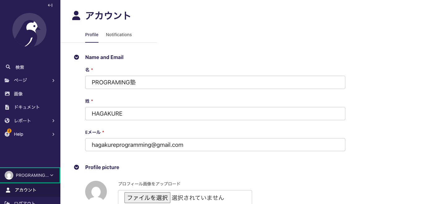
Task: Click the ファイルを選択 file upload button
Action: coord(147,198)
